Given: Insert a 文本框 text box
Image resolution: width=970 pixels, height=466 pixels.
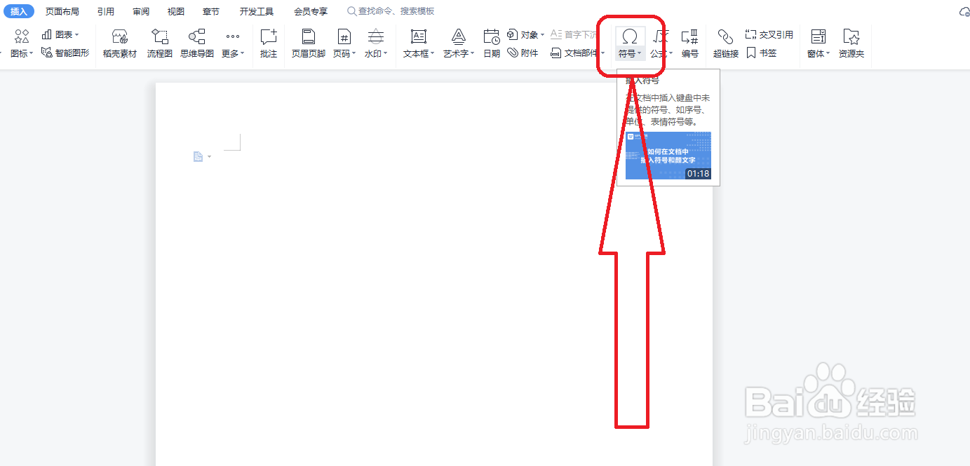Looking at the screenshot, I should [x=419, y=43].
